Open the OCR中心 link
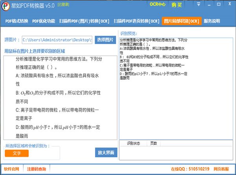This screenshot has height=175, width=236. tap(157, 4)
